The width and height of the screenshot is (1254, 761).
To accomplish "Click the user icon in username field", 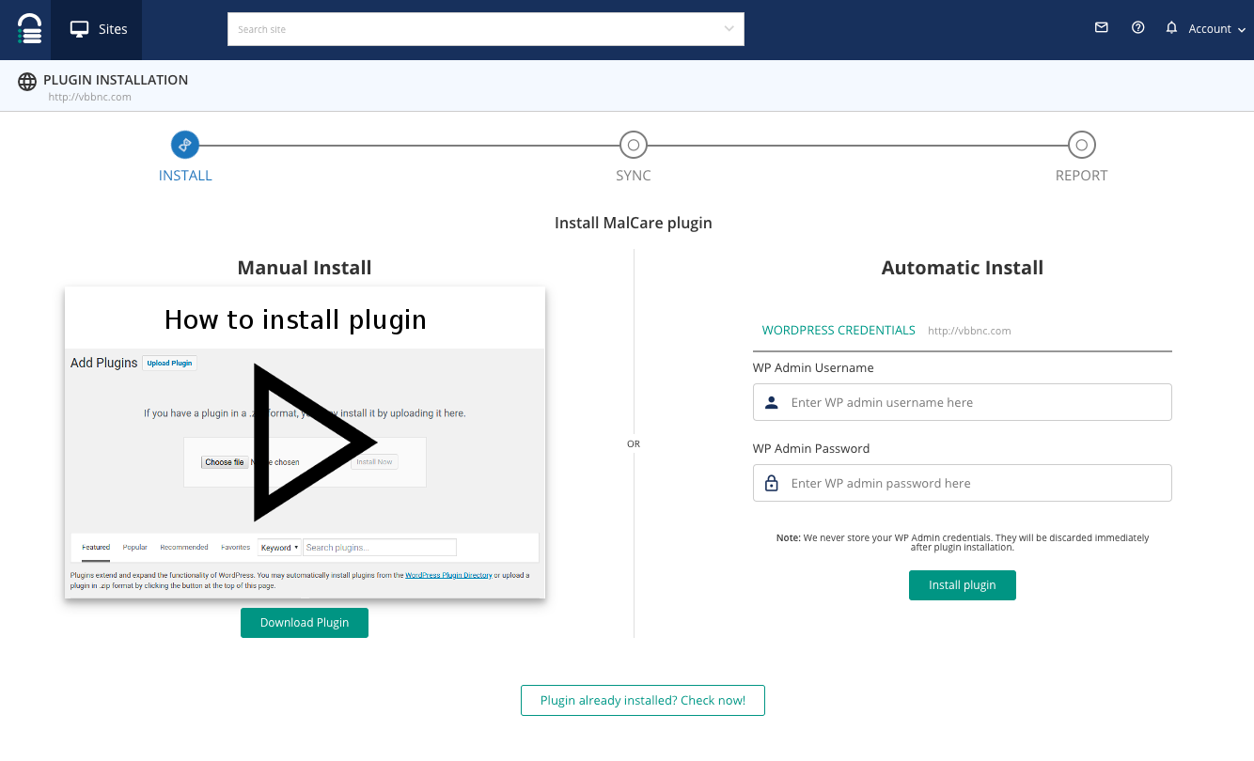I will tap(772, 402).
